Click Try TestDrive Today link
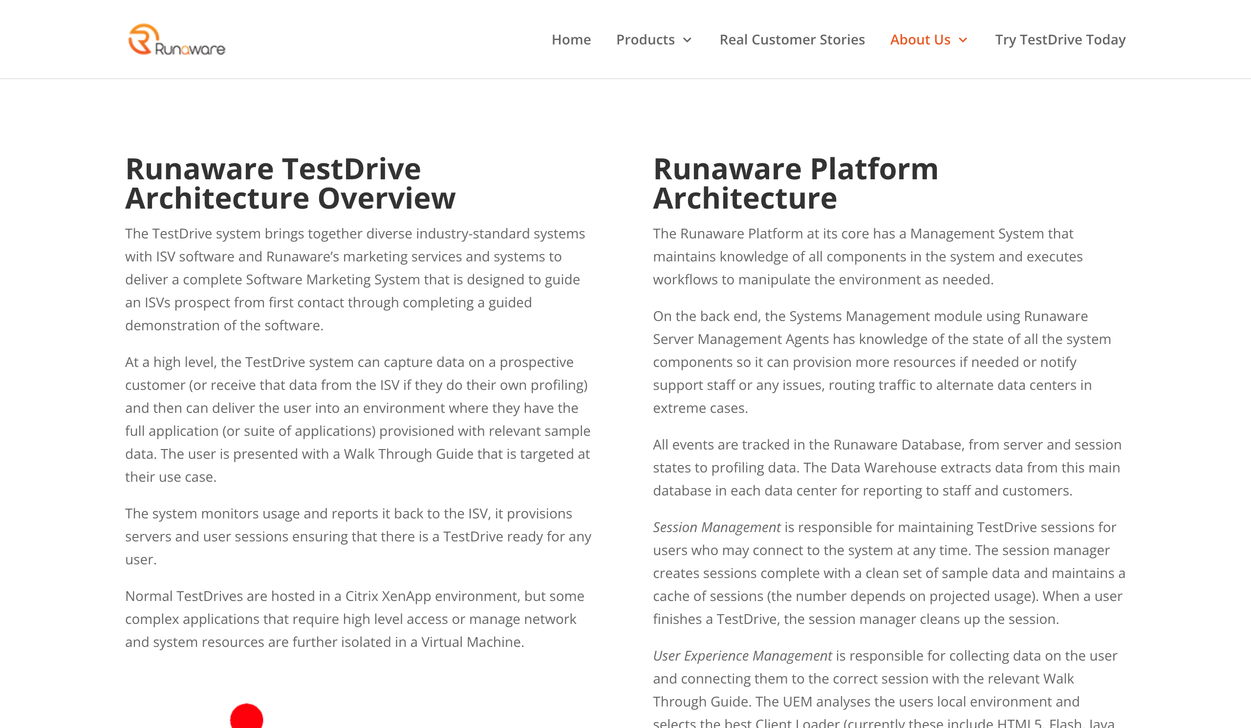Viewport: 1251px width, 728px height. [1060, 40]
